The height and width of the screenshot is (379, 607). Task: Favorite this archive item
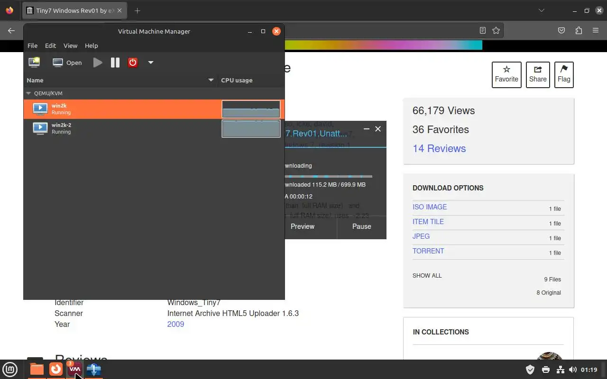pyautogui.click(x=506, y=75)
